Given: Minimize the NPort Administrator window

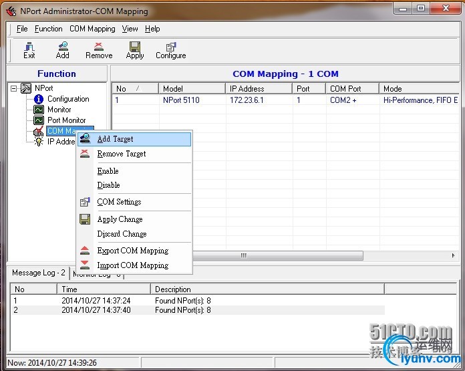Looking at the screenshot, I should (x=403, y=9).
